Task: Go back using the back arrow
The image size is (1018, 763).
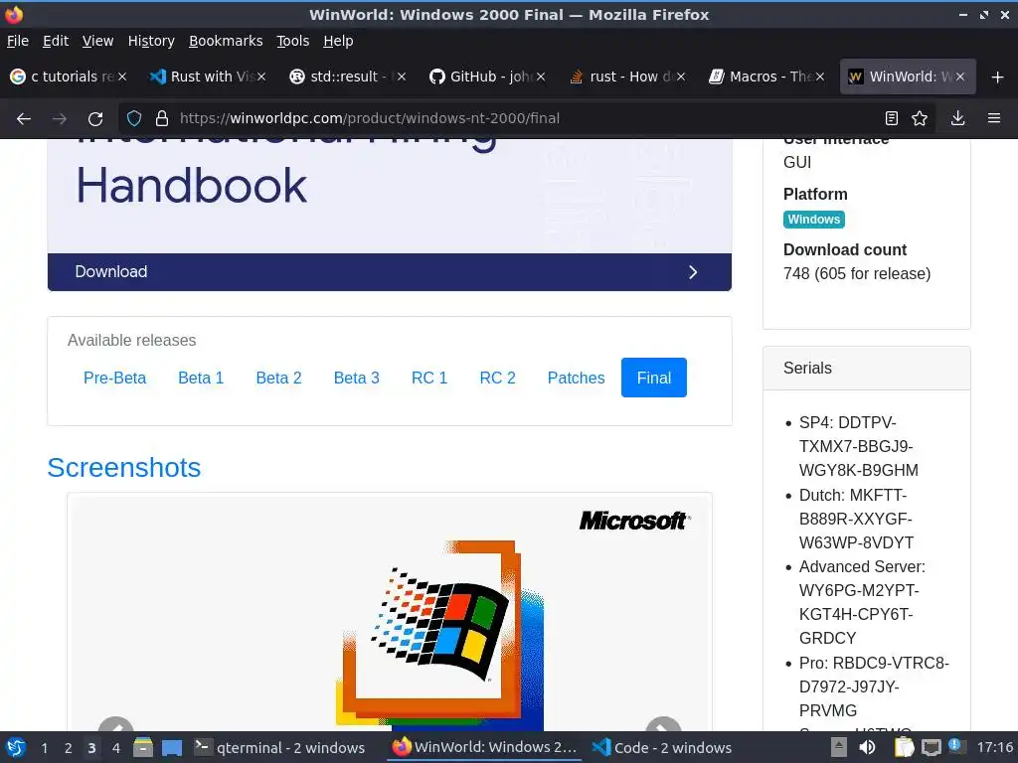Action: [24, 119]
